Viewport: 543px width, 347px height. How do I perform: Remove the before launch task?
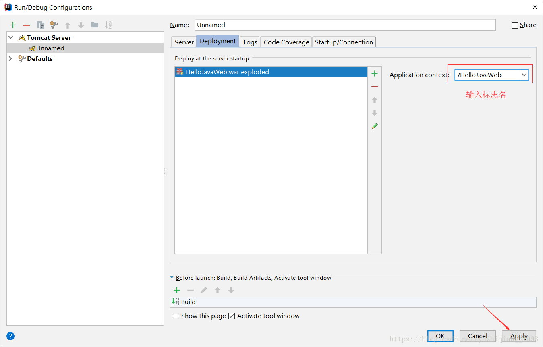coord(191,290)
